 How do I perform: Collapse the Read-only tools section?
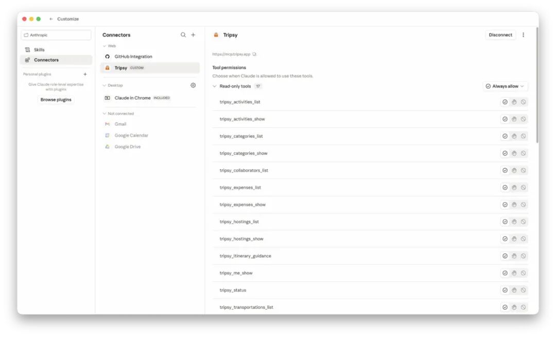pyautogui.click(x=215, y=86)
